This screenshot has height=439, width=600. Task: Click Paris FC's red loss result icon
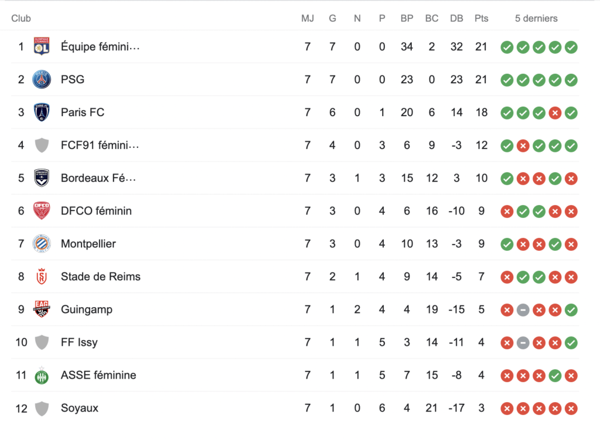pyautogui.click(x=555, y=113)
